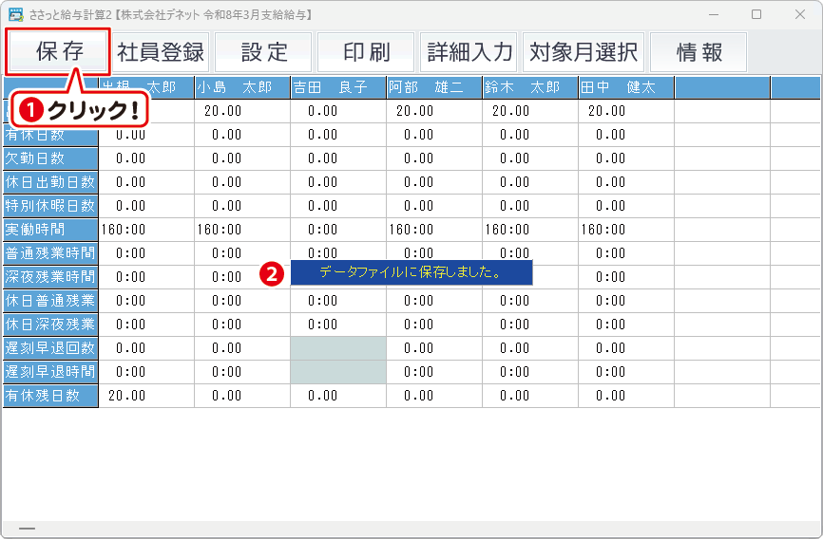Click the データファイルに保存しました message banner
The image size is (823, 539).
coord(411,272)
